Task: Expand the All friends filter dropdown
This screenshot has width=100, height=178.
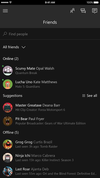Action: (14, 47)
